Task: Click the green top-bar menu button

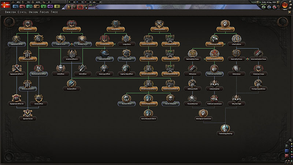Action: point(43,6)
